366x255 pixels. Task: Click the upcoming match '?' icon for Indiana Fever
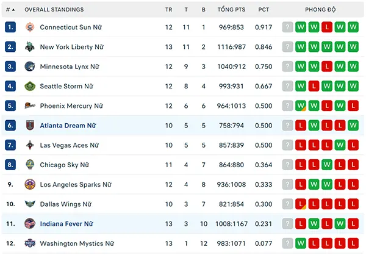[287, 223]
